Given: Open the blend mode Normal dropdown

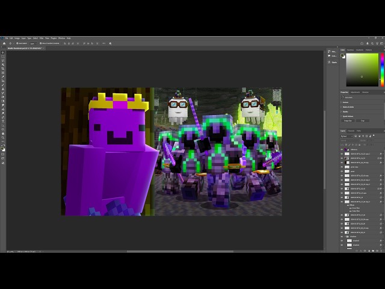Looking at the screenshot, I should (350, 140).
